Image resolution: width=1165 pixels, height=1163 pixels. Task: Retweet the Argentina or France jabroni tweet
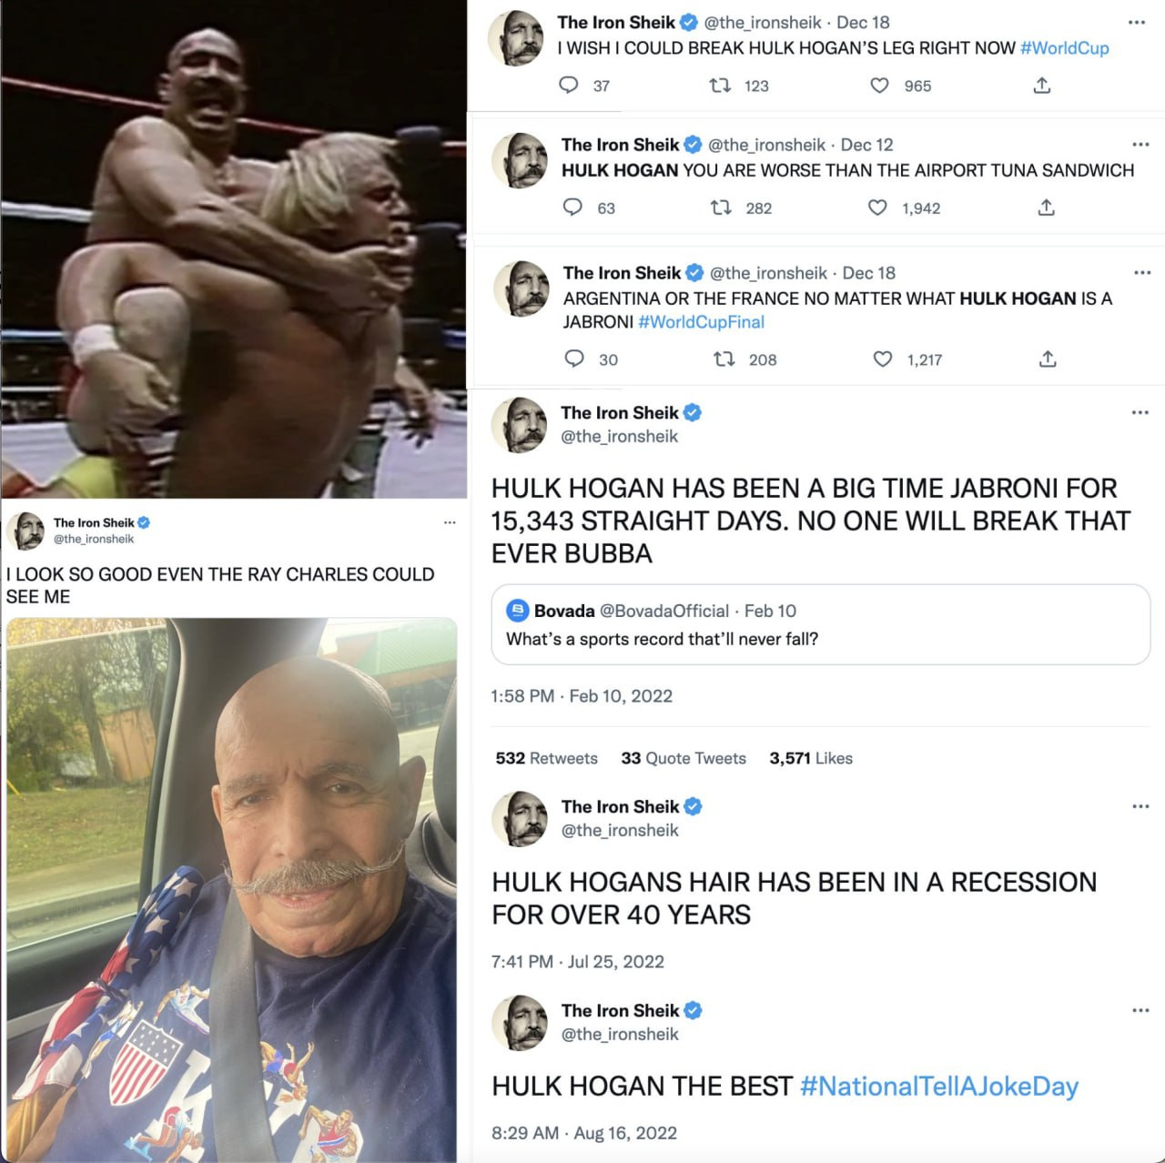tap(724, 359)
